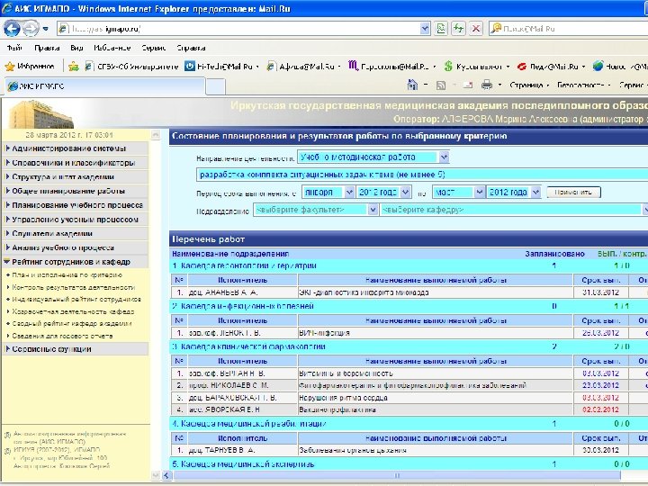648x486 pixels.
Task: Click the Избранное star favorites button
Action: pyautogui.click(x=30, y=66)
